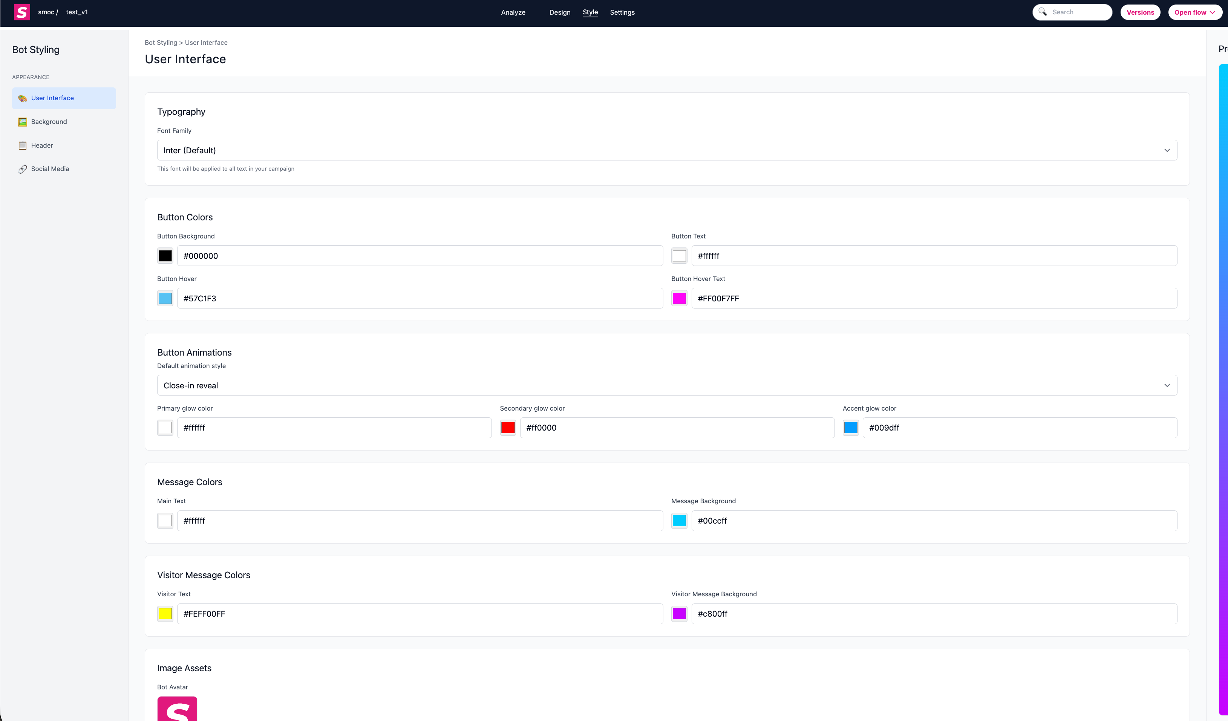Select the User Interface palette icon

(22, 98)
